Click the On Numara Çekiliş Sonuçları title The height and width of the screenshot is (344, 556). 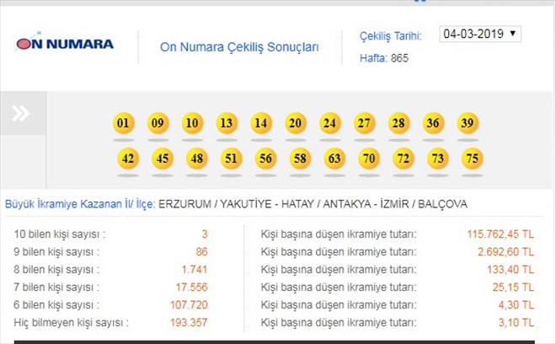click(239, 47)
